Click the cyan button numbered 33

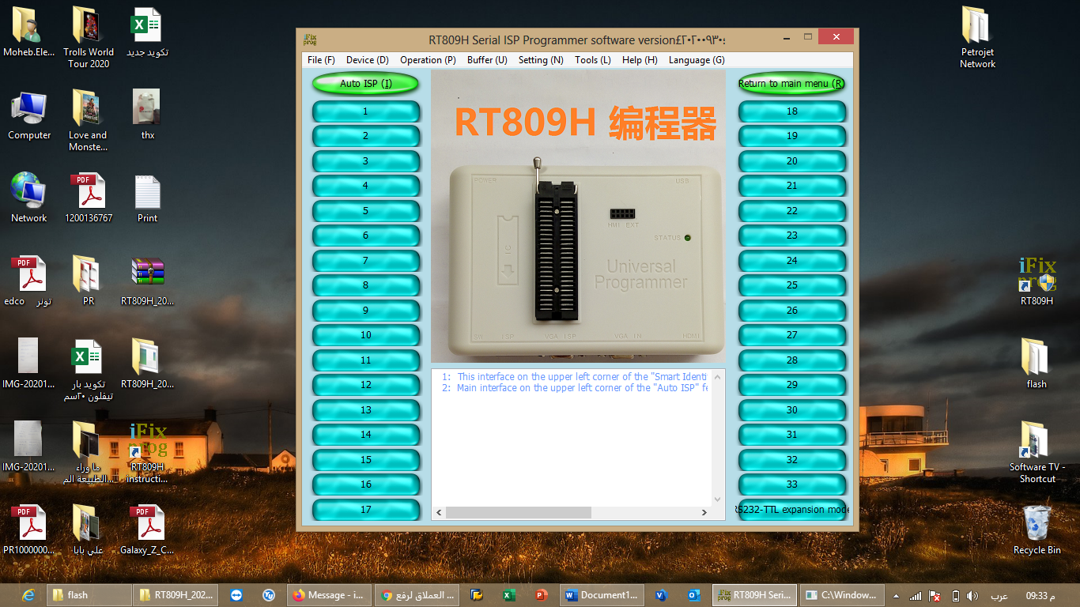pyautogui.click(x=791, y=484)
